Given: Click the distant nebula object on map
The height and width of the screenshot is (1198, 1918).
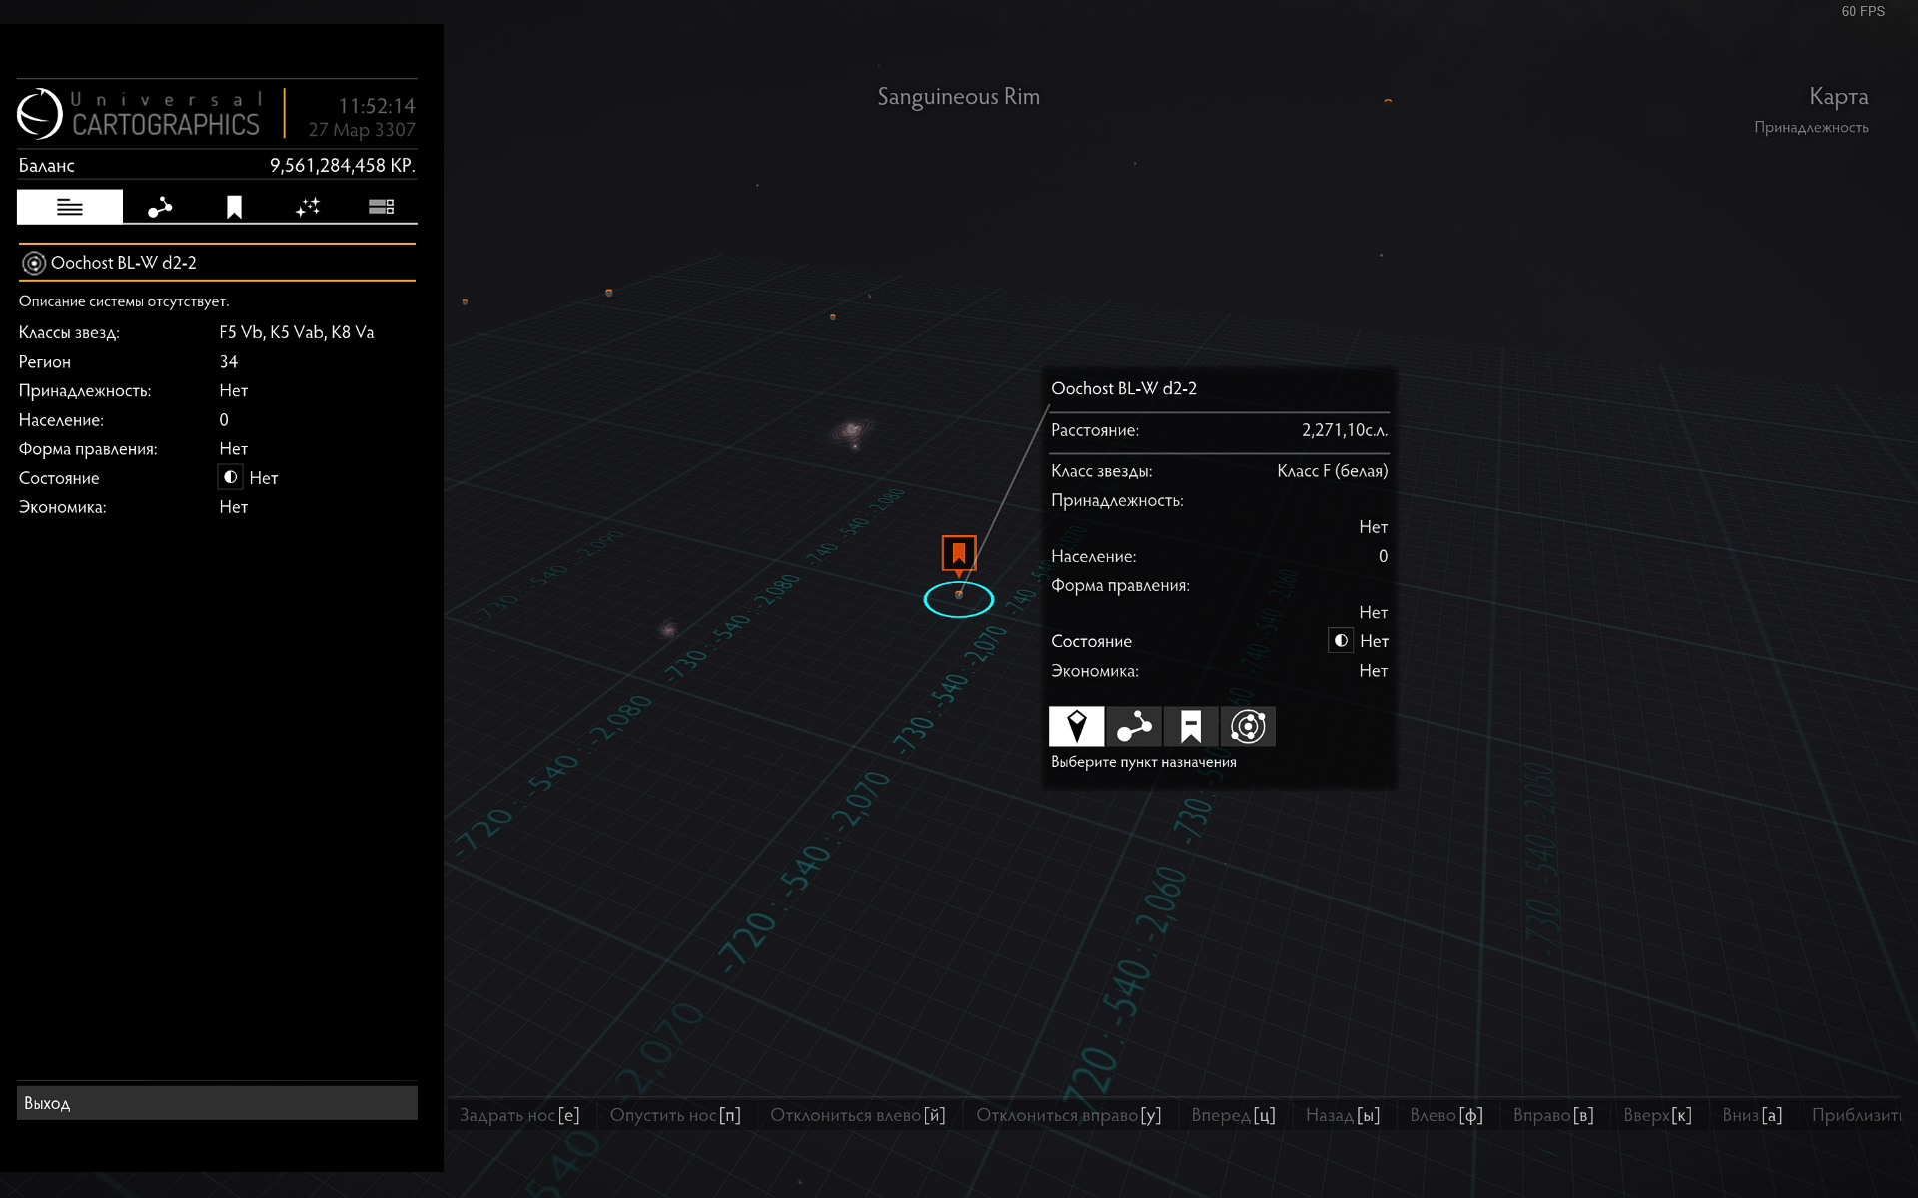Looking at the screenshot, I should [x=852, y=431].
